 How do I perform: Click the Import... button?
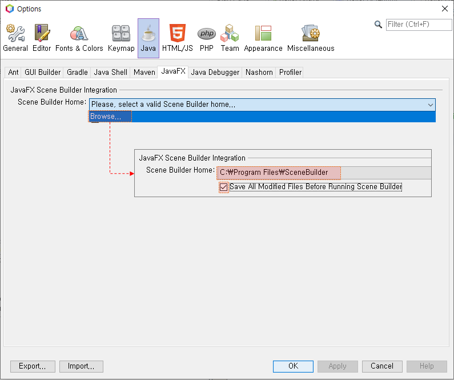81,366
